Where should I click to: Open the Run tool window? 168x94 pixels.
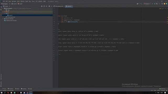point(4,89)
